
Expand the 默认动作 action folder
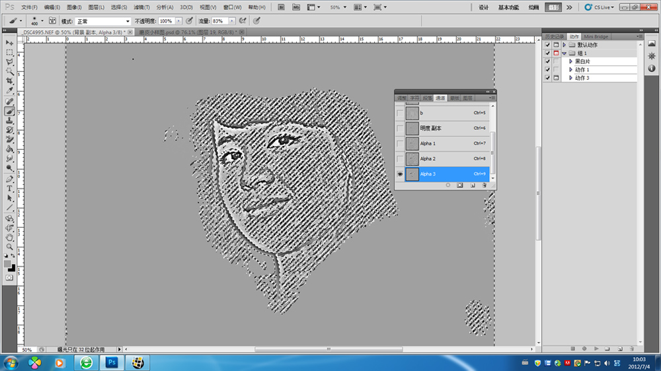(564, 45)
